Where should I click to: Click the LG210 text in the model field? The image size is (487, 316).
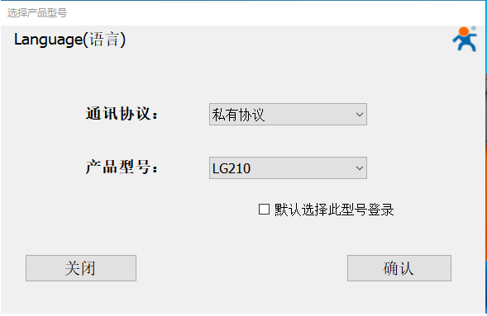231,168
